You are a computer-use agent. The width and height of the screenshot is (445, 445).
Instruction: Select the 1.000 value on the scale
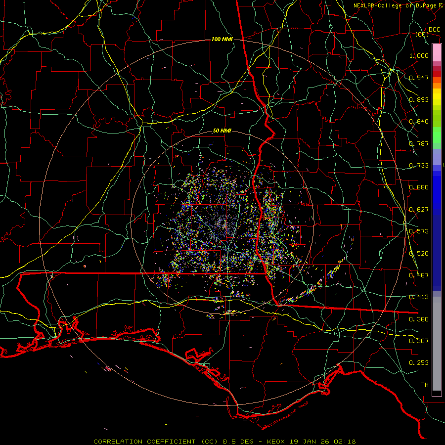419,55
